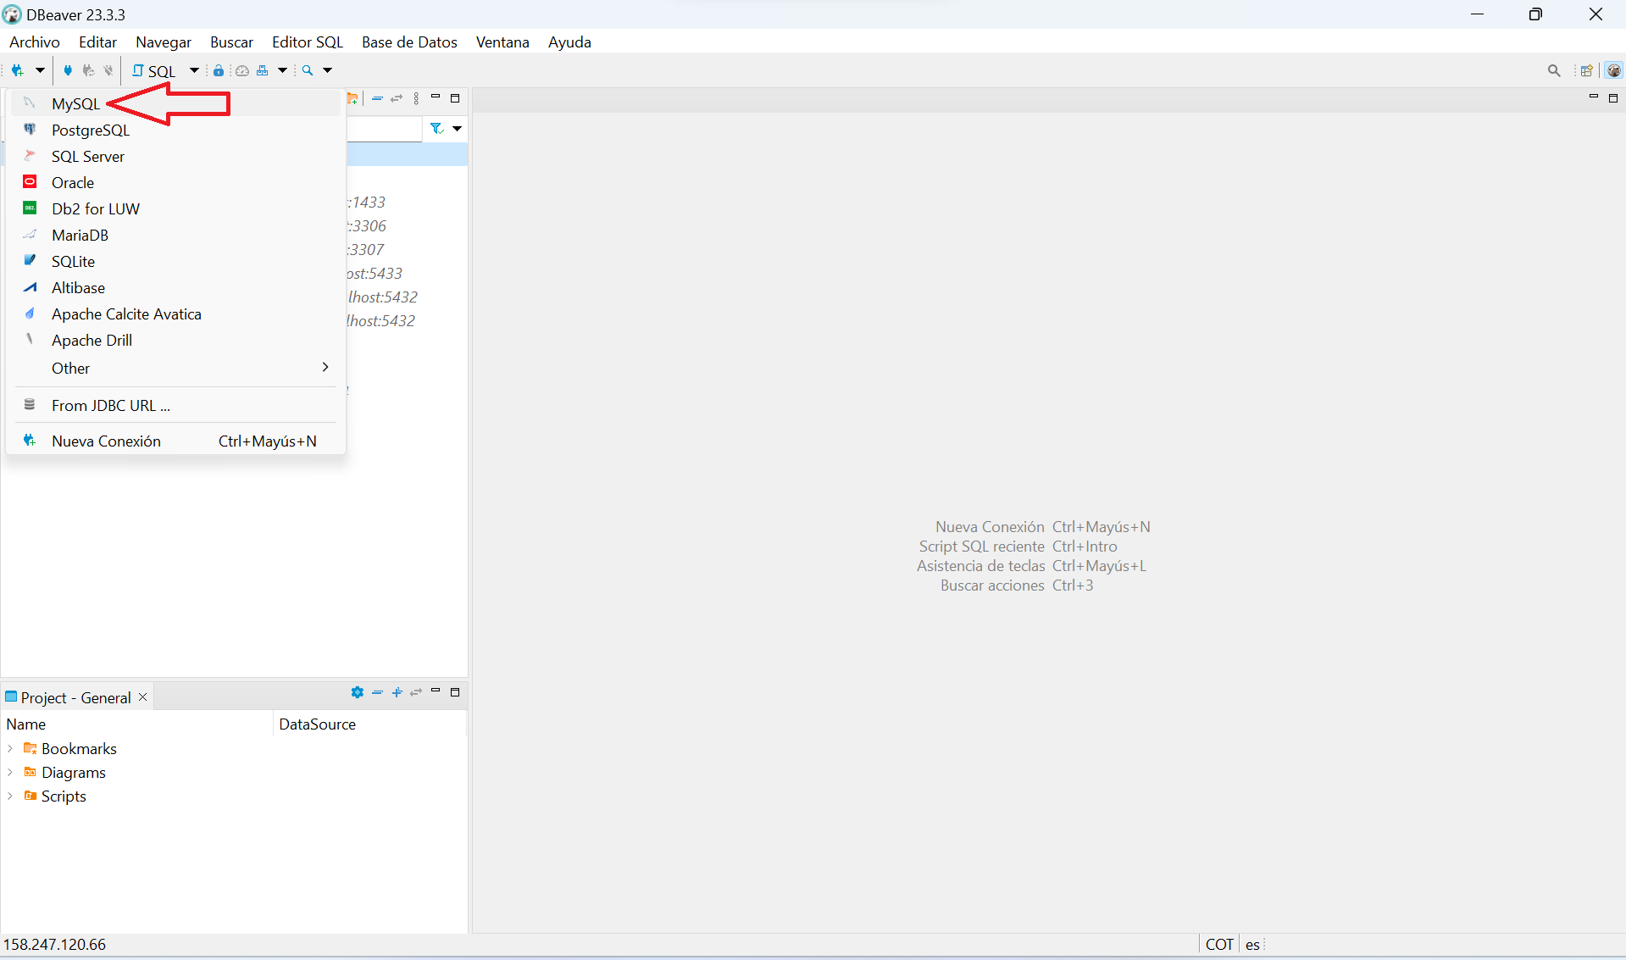Click the navigator filter funnel icon
Screen dimensions: 1626x960
click(436, 129)
